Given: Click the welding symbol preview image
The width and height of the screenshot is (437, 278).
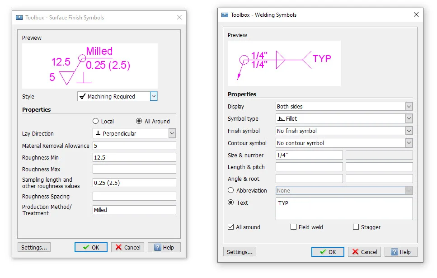Looking at the screenshot, I should coord(284,63).
